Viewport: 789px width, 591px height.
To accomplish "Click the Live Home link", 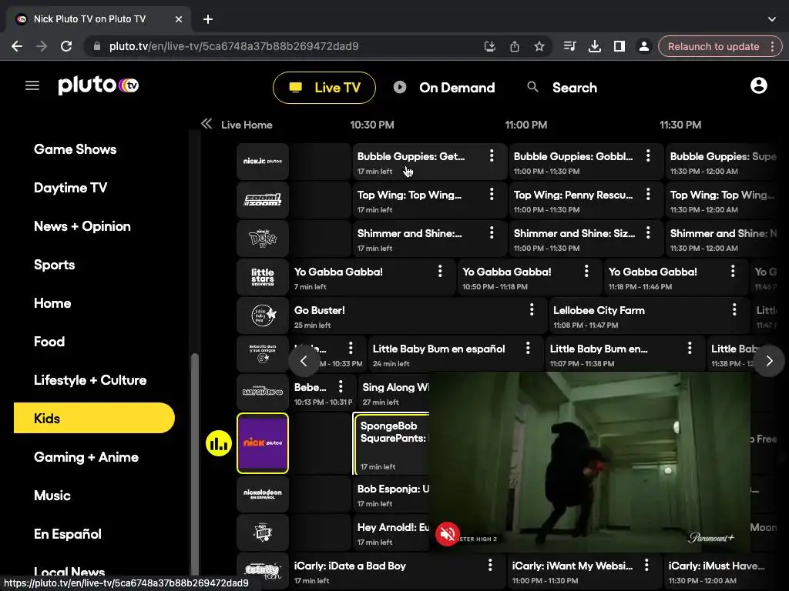I will coord(247,125).
